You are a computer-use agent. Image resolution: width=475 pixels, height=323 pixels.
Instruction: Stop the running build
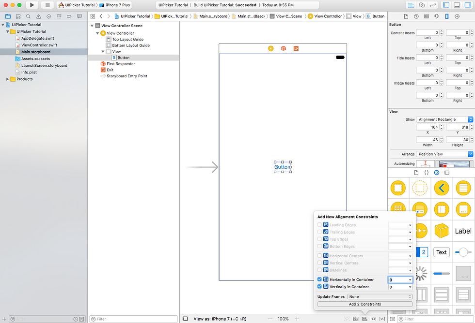tap(47, 5)
